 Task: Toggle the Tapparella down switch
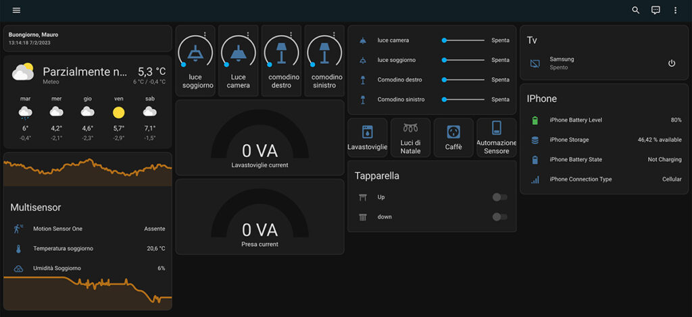(x=499, y=217)
